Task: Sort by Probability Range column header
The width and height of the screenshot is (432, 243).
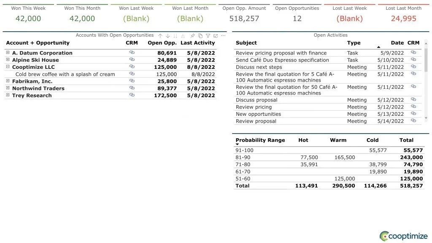Action: click(260, 140)
